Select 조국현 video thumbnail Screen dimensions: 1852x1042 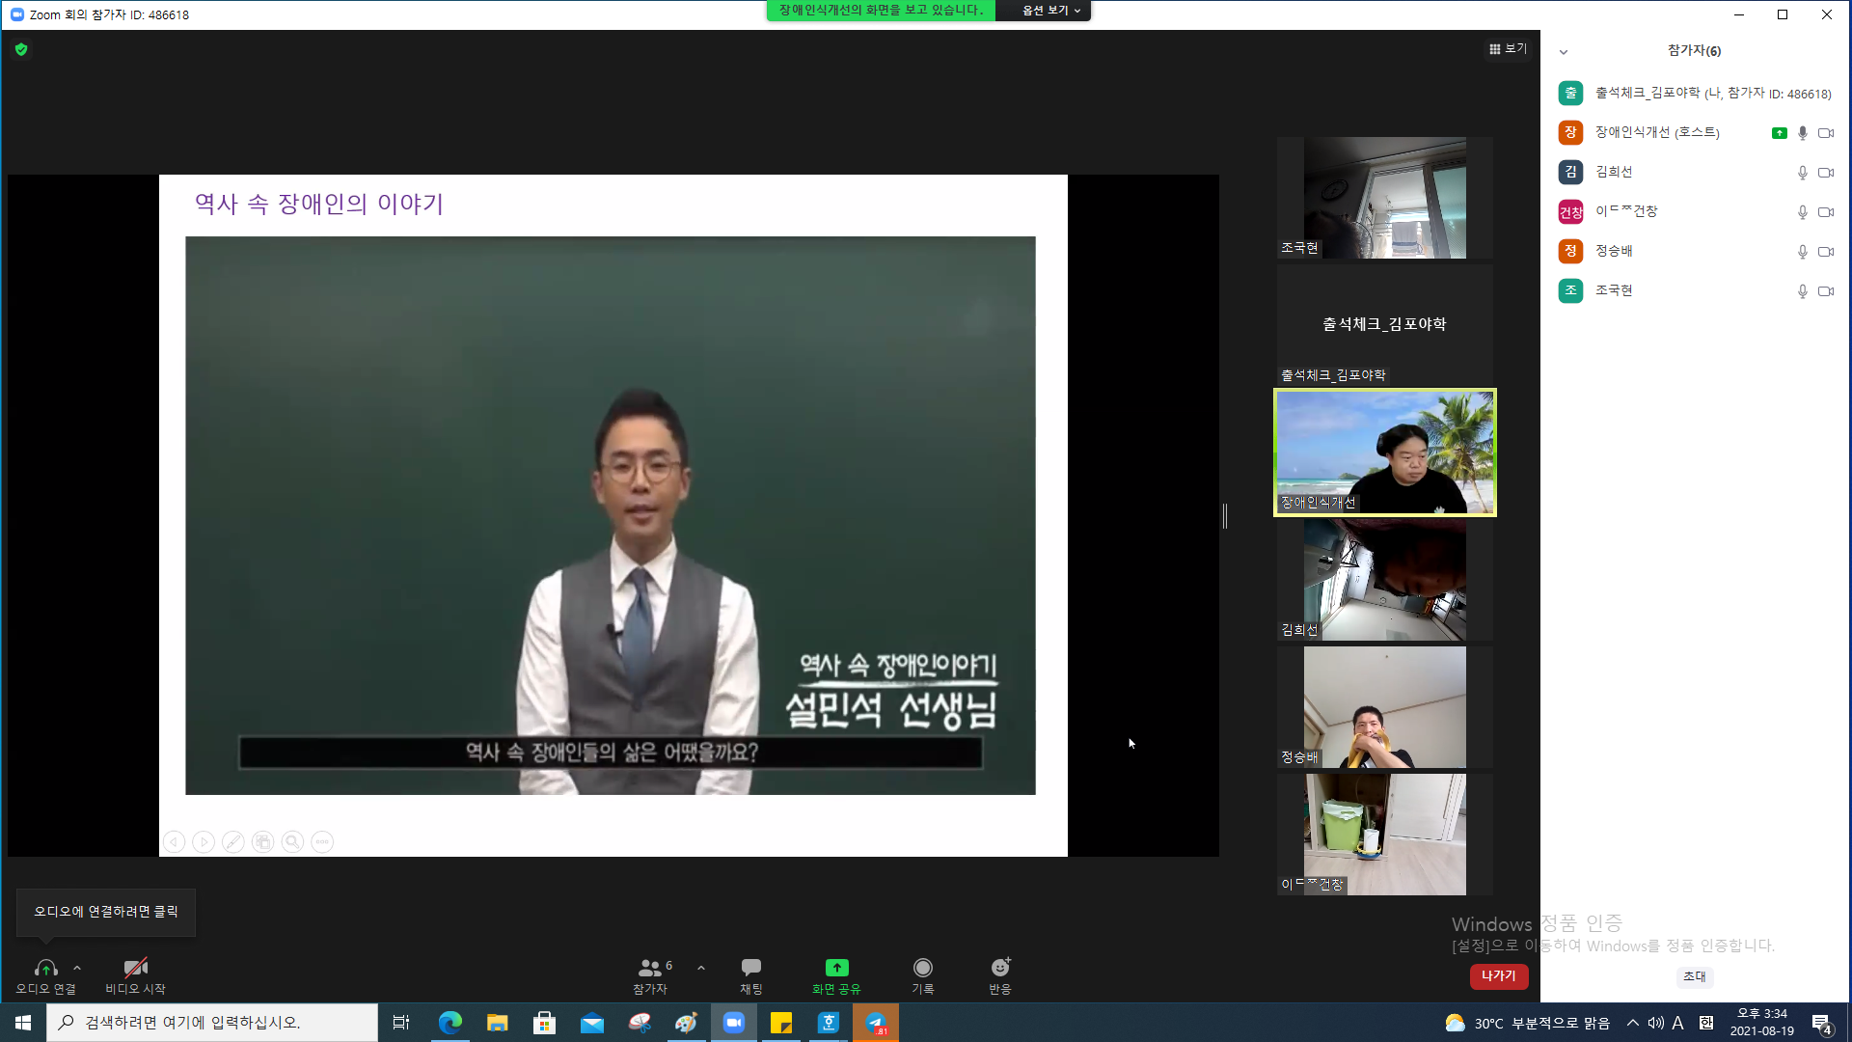pos(1384,198)
